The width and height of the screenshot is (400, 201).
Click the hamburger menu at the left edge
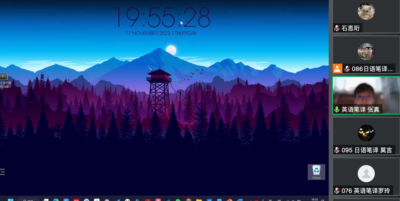pos(3,172)
